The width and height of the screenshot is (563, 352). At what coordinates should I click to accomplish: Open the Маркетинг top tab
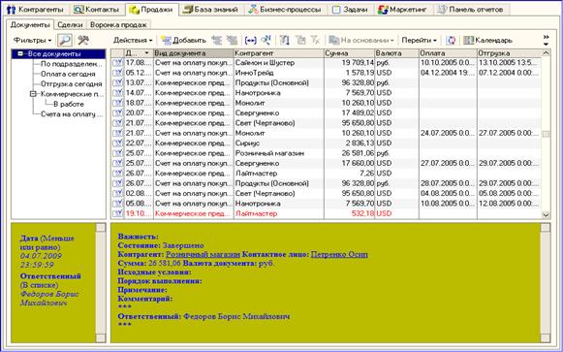[402, 10]
